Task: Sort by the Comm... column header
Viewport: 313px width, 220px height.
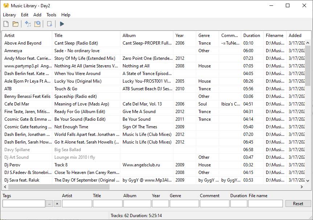Action: [230, 35]
